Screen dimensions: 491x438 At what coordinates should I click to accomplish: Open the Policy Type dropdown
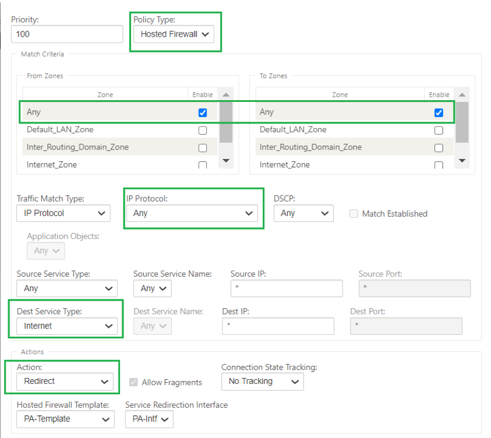tap(174, 34)
